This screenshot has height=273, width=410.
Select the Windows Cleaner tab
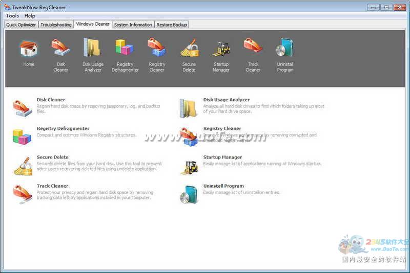click(x=93, y=24)
